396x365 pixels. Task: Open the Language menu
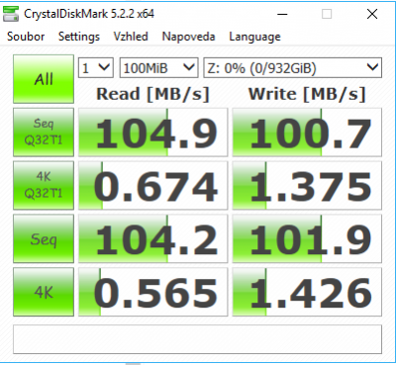pos(254,37)
